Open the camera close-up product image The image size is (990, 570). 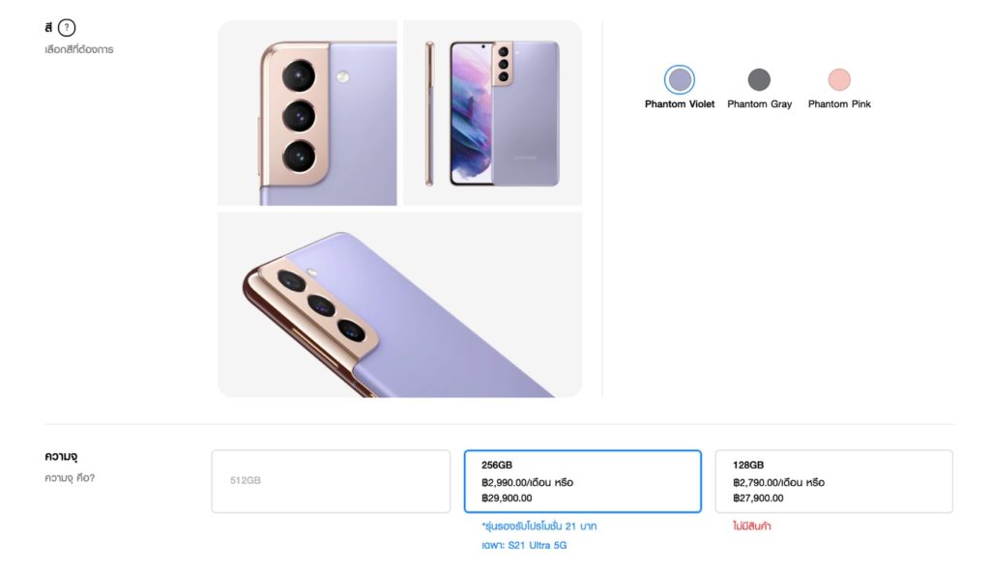click(x=307, y=113)
